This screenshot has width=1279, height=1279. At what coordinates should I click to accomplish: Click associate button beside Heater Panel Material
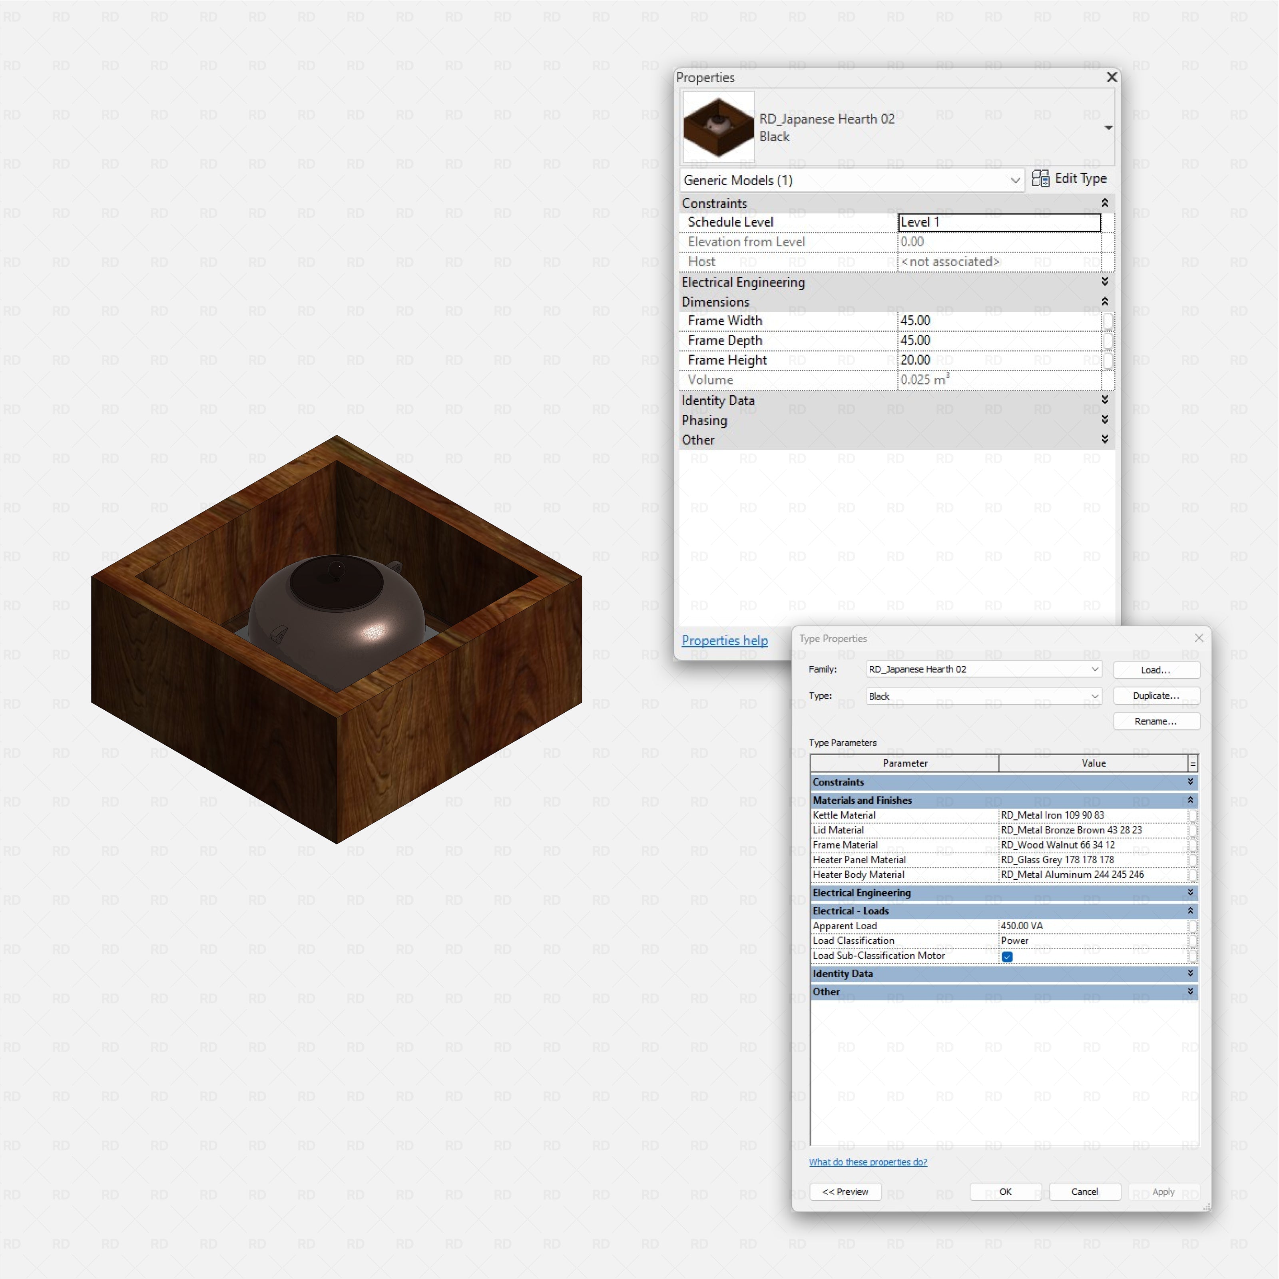click(x=1192, y=860)
